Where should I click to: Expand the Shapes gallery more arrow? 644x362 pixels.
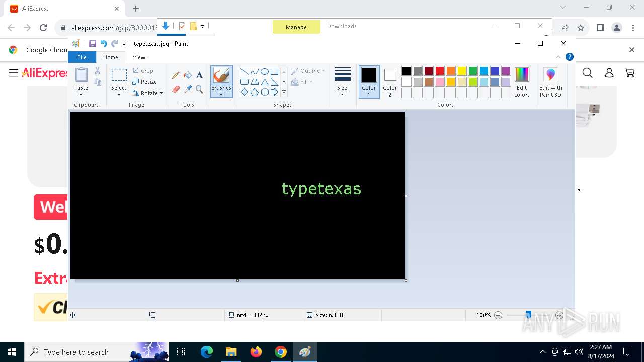click(x=284, y=92)
